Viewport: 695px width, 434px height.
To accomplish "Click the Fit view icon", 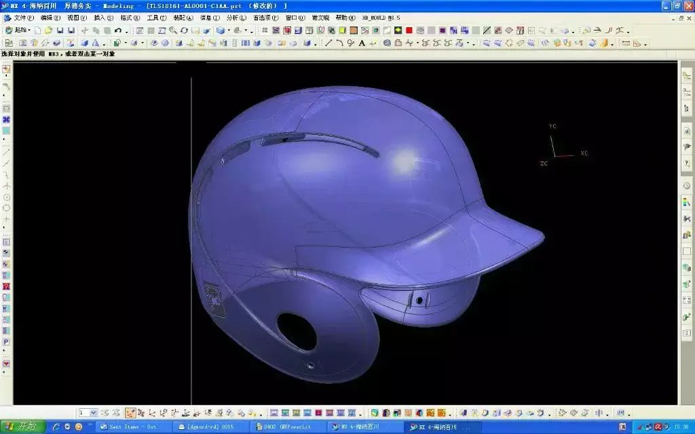I will [140, 31].
